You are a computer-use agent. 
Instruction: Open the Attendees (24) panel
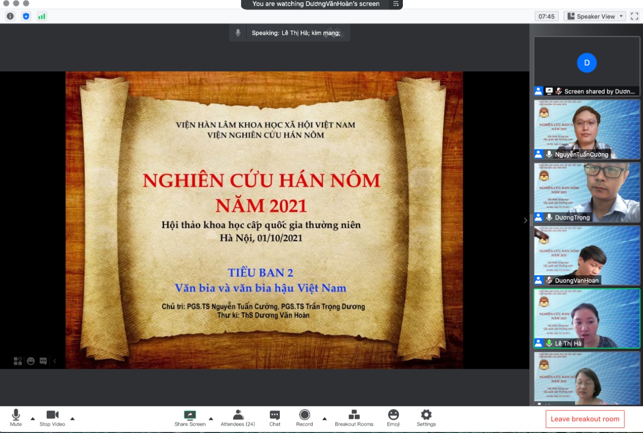[238, 417]
